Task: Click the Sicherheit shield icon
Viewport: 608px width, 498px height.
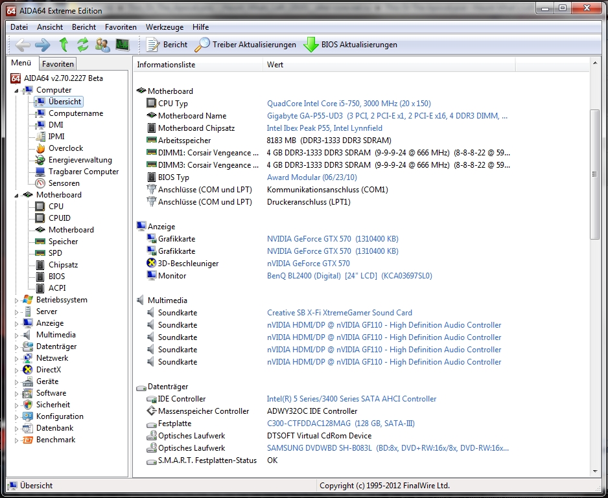Action: [27, 405]
